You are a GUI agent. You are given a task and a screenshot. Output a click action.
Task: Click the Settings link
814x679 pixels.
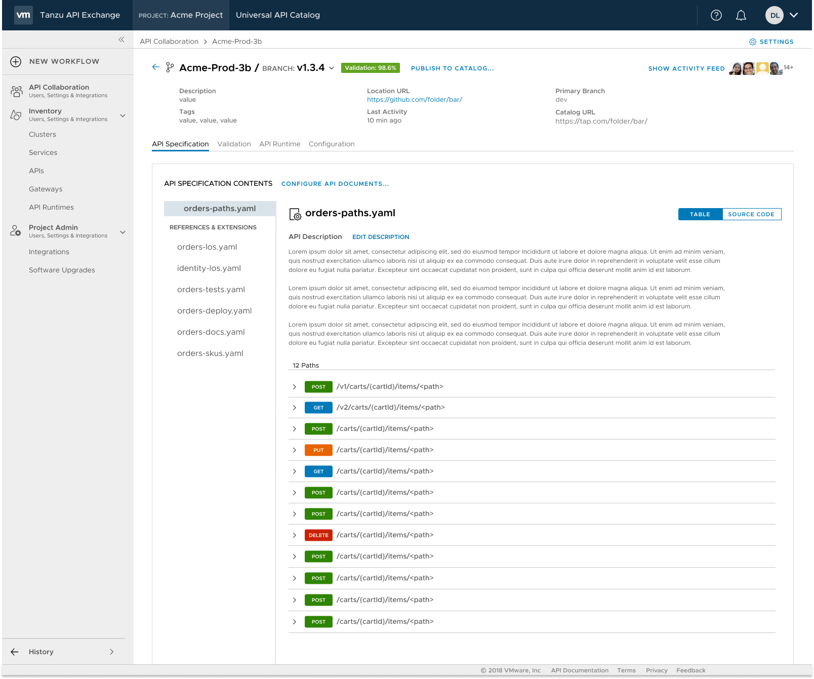click(x=777, y=42)
